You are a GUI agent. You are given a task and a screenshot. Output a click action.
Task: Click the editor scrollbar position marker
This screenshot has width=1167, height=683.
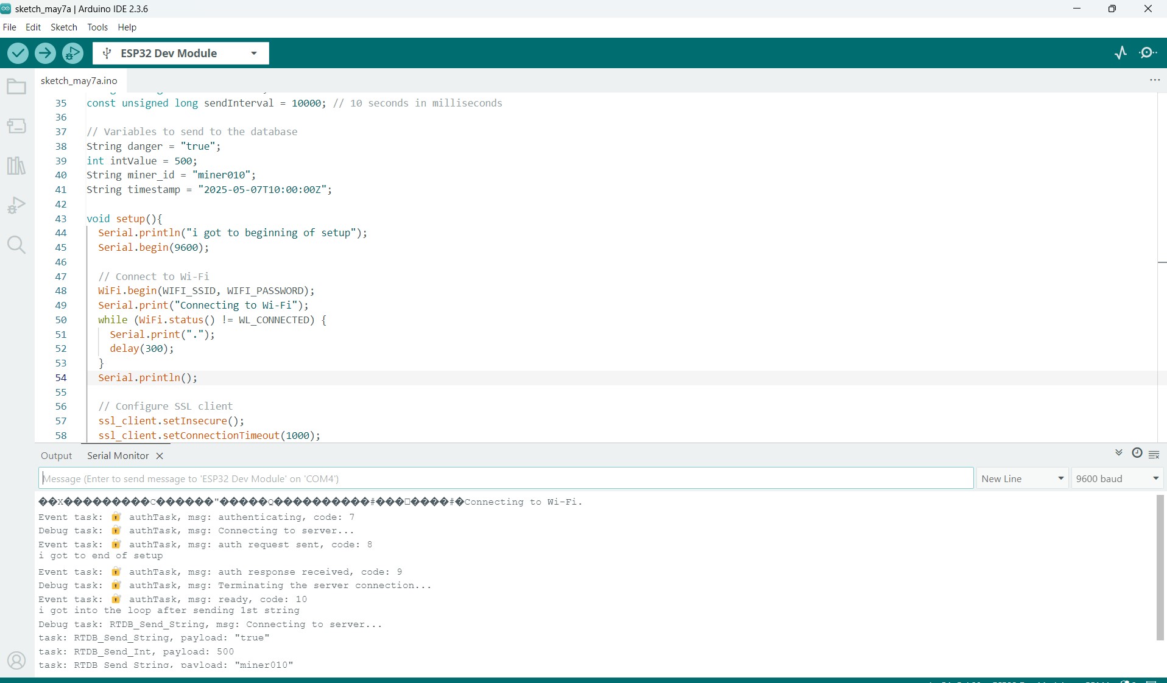coord(1162,262)
